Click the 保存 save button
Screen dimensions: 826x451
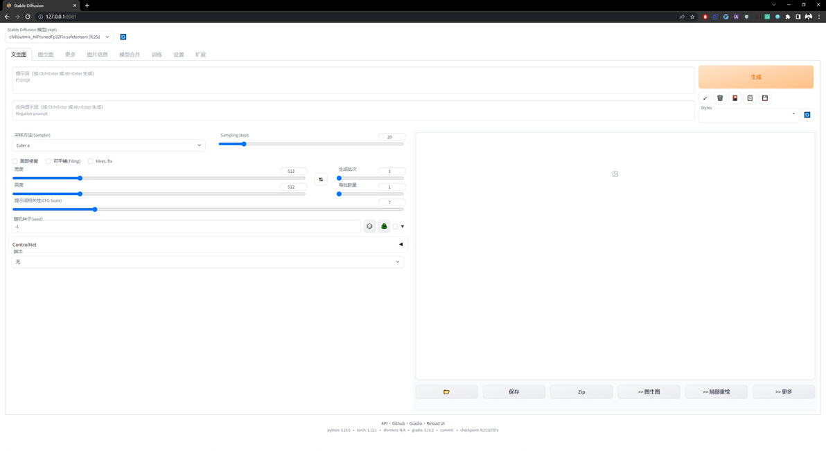tap(514, 392)
